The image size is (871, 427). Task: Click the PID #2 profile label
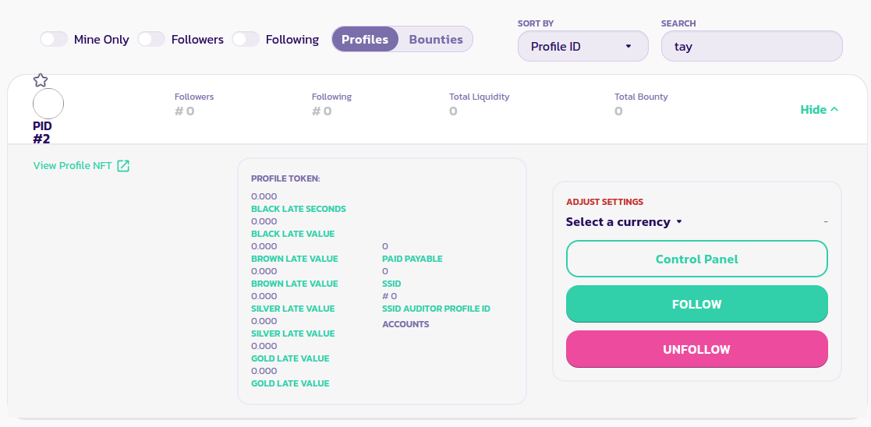(x=42, y=132)
